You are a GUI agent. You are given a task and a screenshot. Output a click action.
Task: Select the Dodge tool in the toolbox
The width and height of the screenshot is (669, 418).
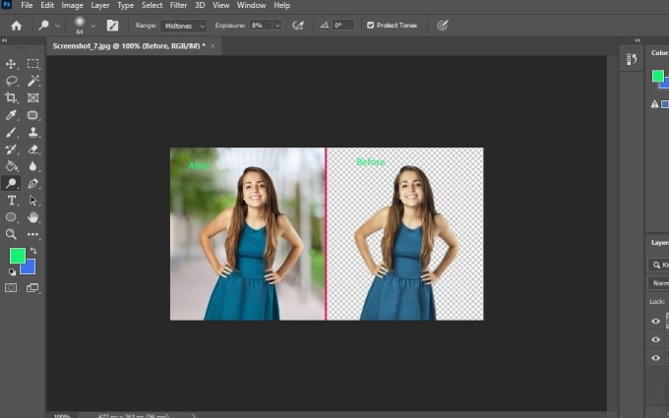tap(11, 183)
